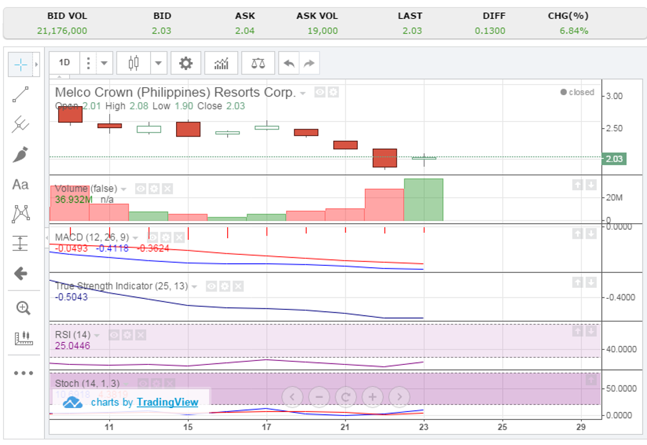Expand the symbol title dropdown arrow
Screen dimensions: 647x445
303,93
